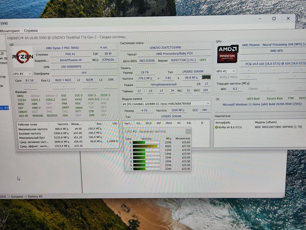Viewport: 306px width, 230px height.
Task: Click AMD Ryzen 7 PRO 7840U name field
Action: click(62, 48)
